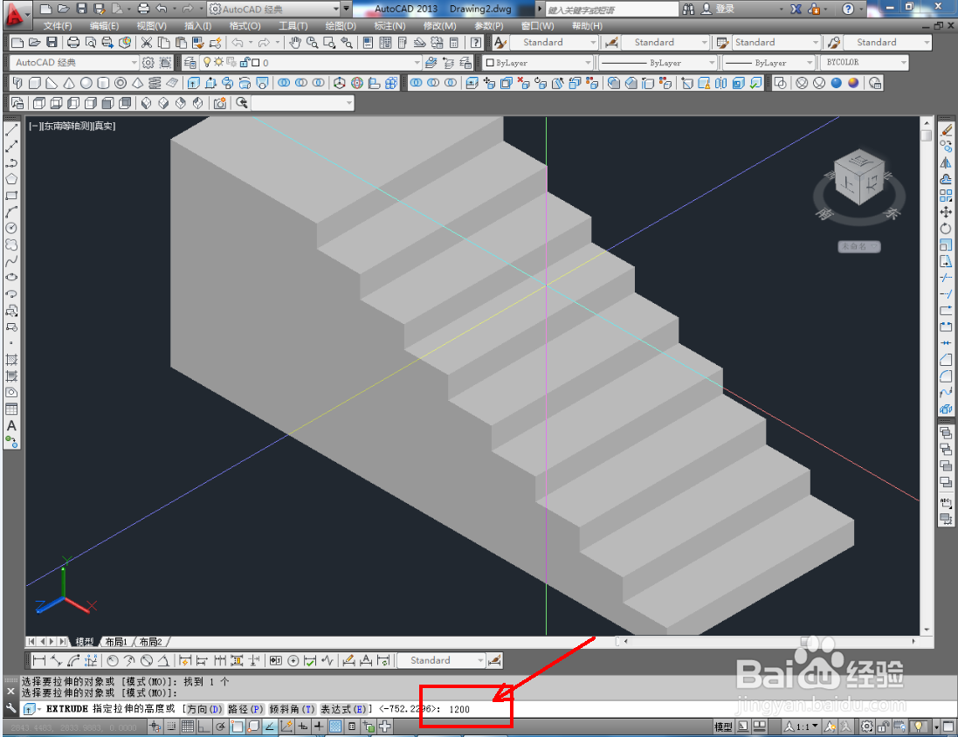Toggle Ortho Mode in status bar
Image resolution: width=958 pixels, height=737 pixels.
204,727
